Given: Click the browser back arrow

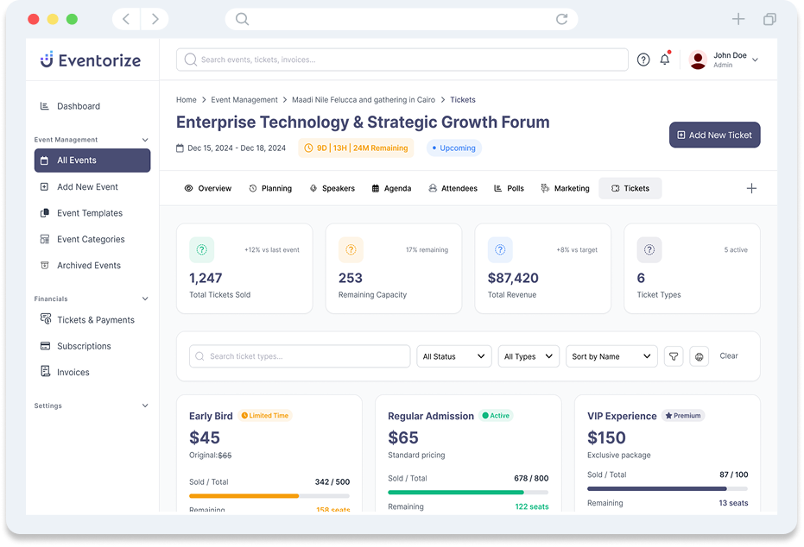Looking at the screenshot, I should click(x=126, y=19).
